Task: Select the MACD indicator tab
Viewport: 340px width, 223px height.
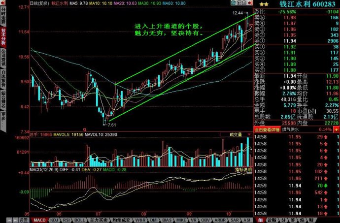Action: tap(39, 221)
